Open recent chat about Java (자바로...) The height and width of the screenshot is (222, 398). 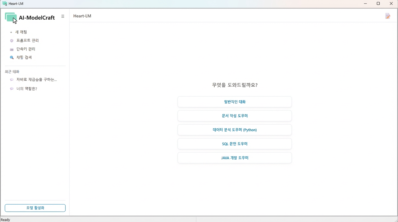[x=36, y=80]
